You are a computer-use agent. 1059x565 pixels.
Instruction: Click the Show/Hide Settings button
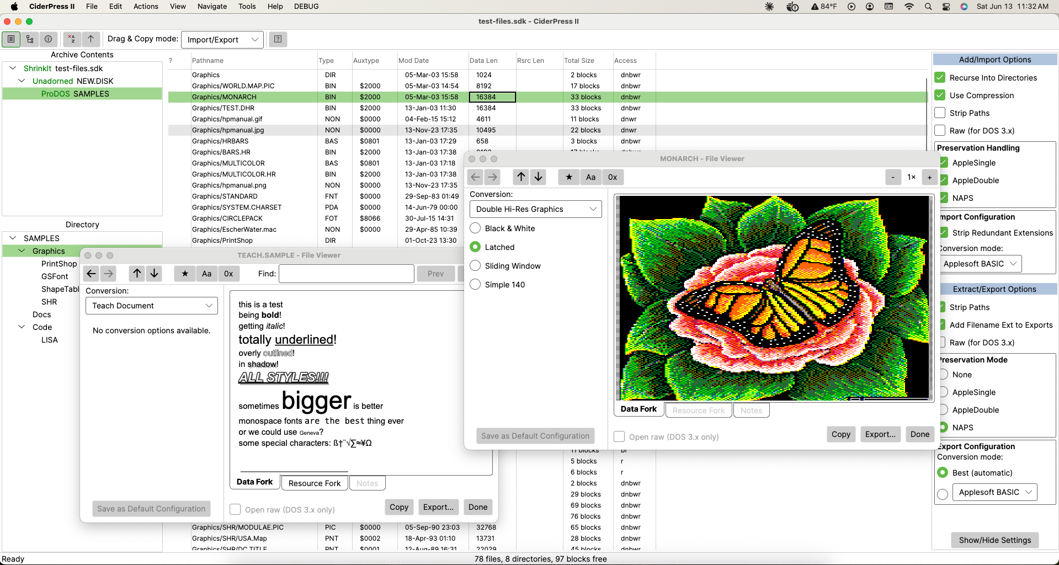tap(995, 540)
